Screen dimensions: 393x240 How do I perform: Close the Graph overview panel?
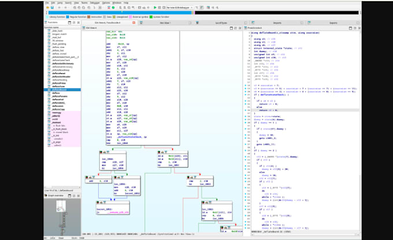[78, 195]
